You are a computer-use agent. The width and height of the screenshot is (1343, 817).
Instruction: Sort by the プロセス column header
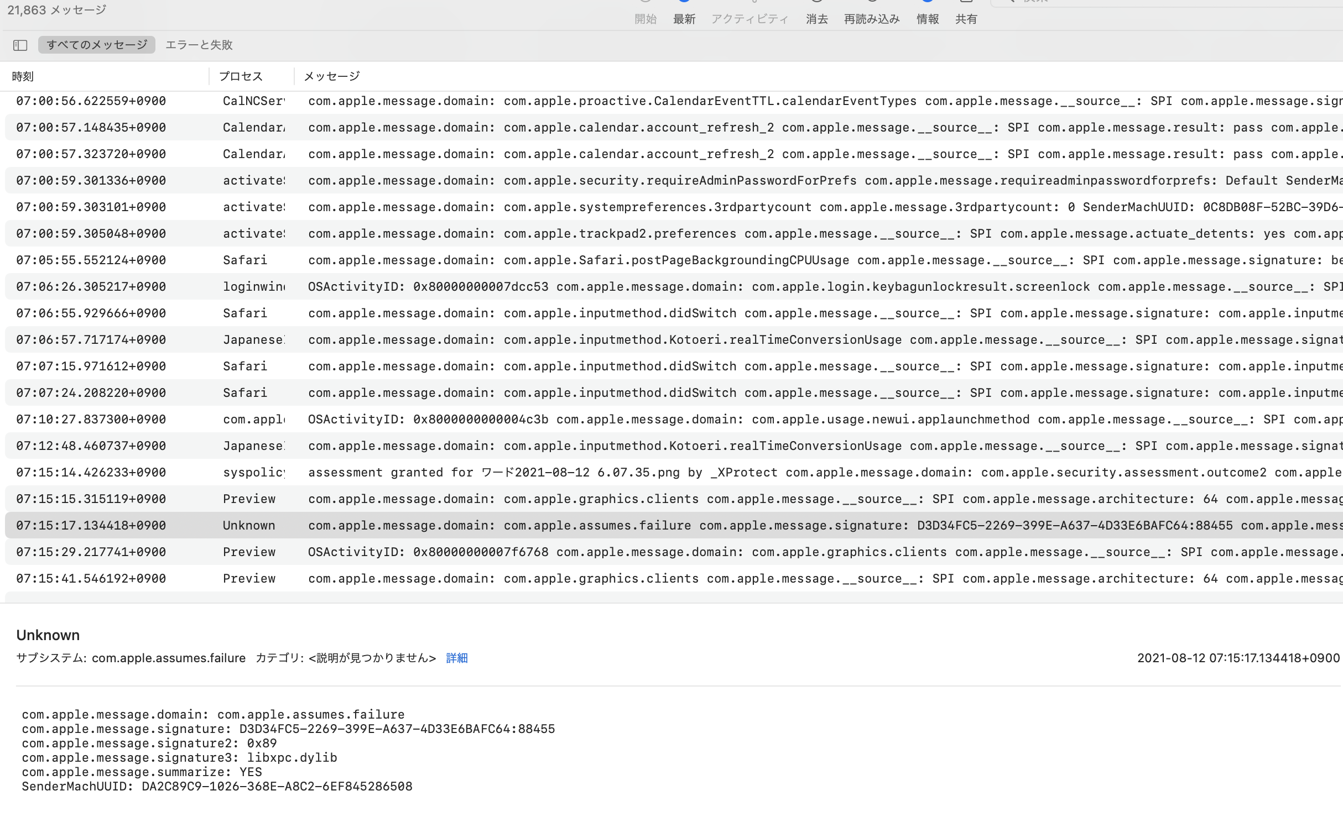click(x=241, y=76)
